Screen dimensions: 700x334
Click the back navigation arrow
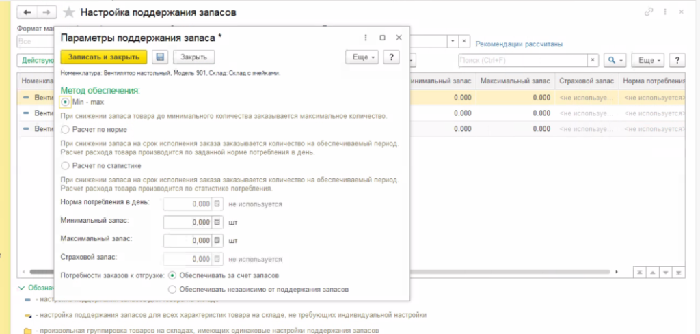tap(27, 12)
